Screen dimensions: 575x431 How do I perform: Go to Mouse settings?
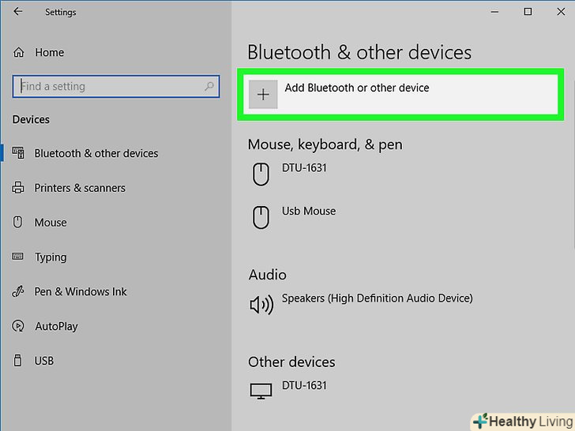51,223
